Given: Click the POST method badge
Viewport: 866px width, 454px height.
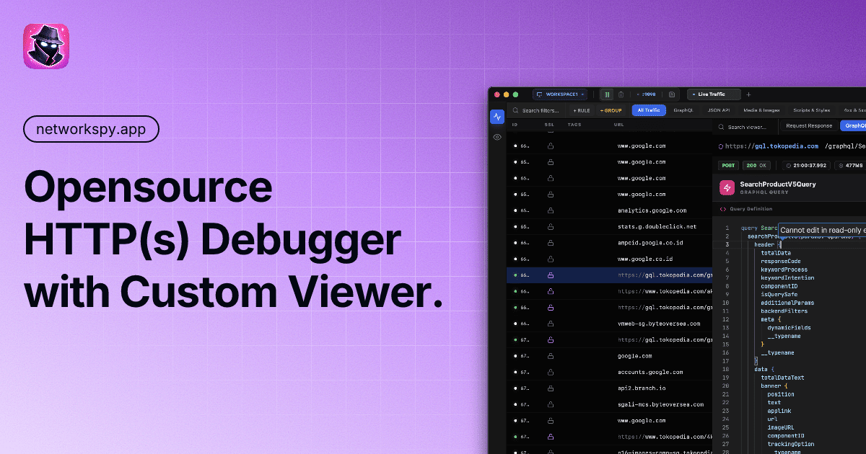Looking at the screenshot, I should click(x=728, y=165).
